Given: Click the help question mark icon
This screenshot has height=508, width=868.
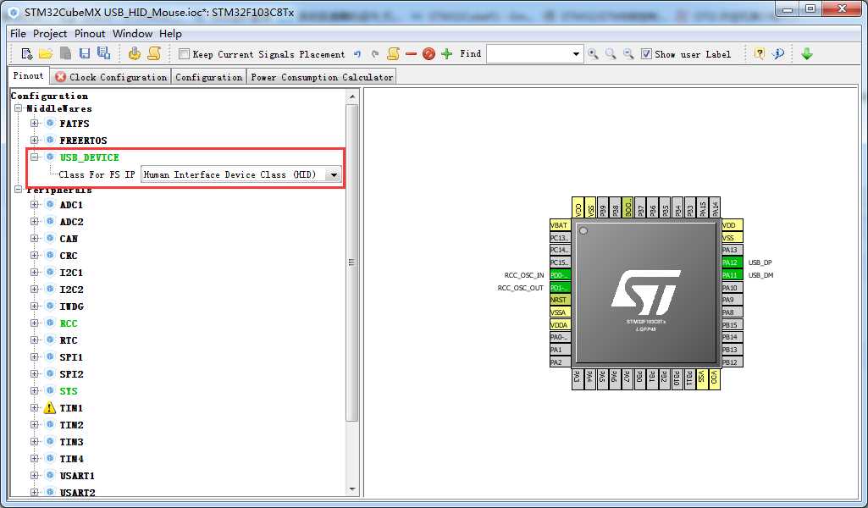Looking at the screenshot, I should click(x=760, y=53).
